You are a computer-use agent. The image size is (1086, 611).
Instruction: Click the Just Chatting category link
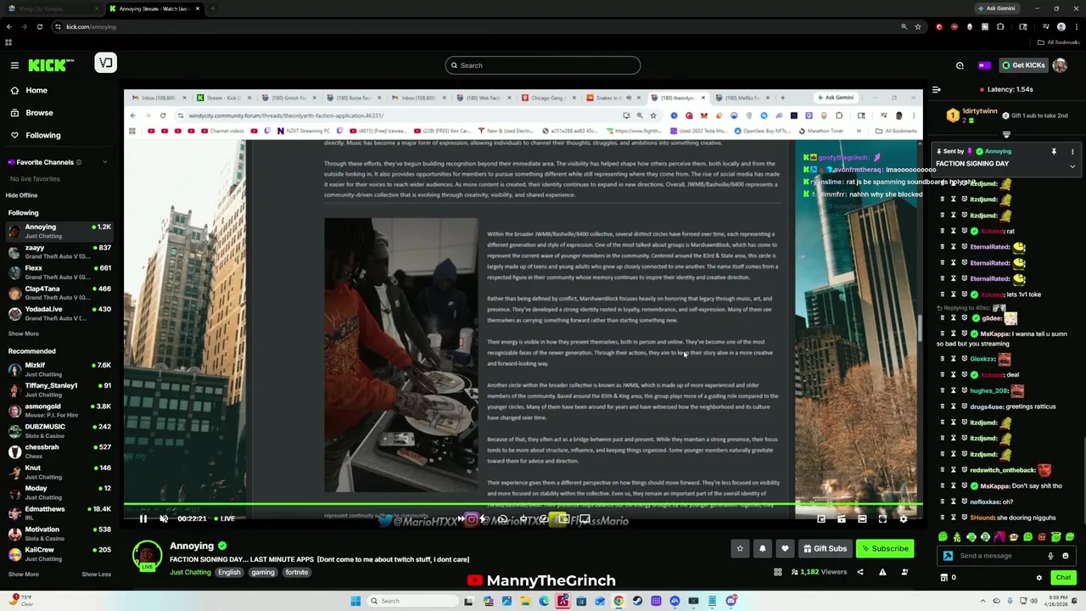190,572
